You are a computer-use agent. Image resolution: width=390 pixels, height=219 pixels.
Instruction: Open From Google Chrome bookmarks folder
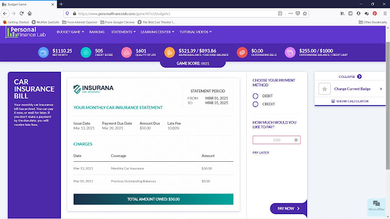(118, 22)
